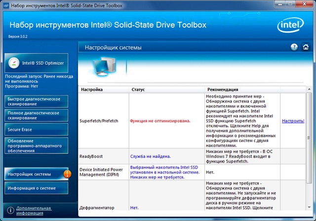Image resolution: width=316 pixels, height=221 pixels.
Task: Select the Дефрагментатор row name
Action: 97,208
